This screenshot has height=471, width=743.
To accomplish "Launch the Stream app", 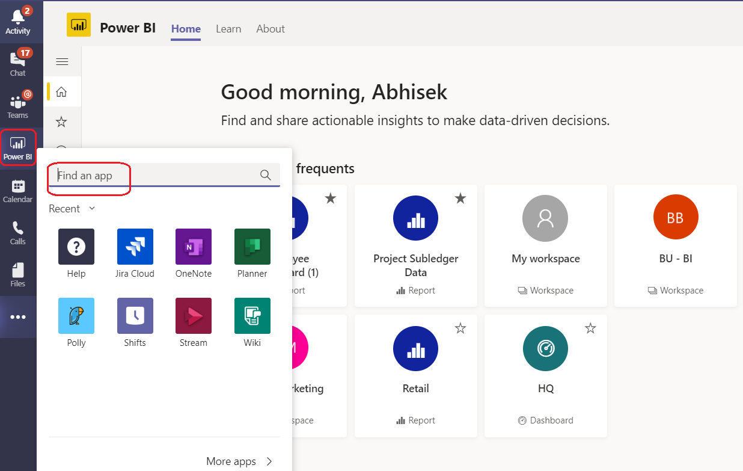I will (x=193, y=316).
